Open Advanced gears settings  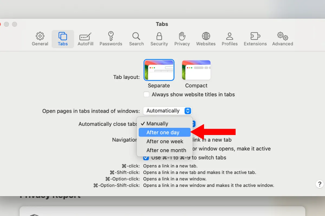tap(282, 39)
